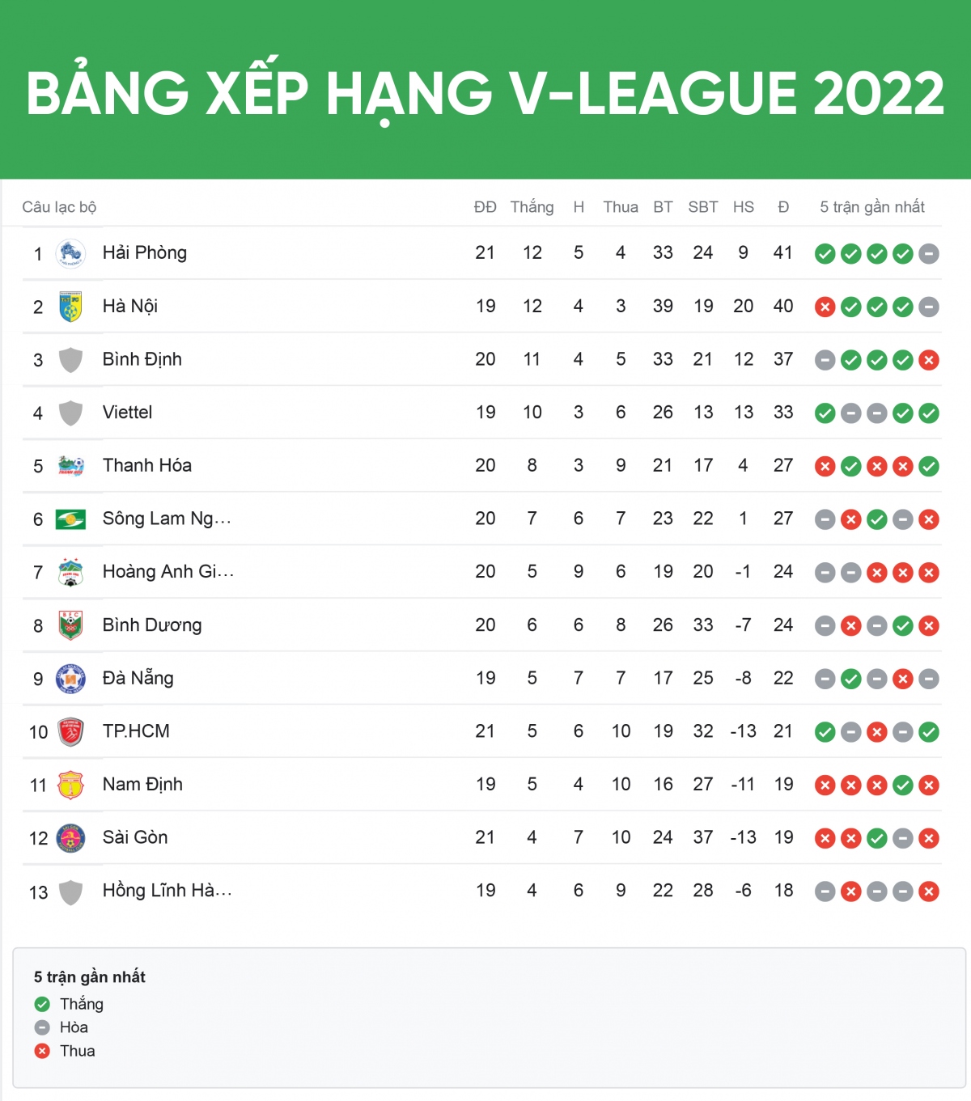Sort by the Thắng column header
This screenshot has width=971, height=1101.
(x=532, y=207)
